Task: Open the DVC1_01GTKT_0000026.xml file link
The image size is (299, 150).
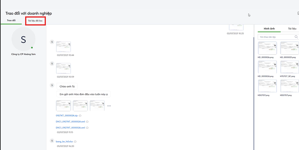Action: [x=70, y=128]
